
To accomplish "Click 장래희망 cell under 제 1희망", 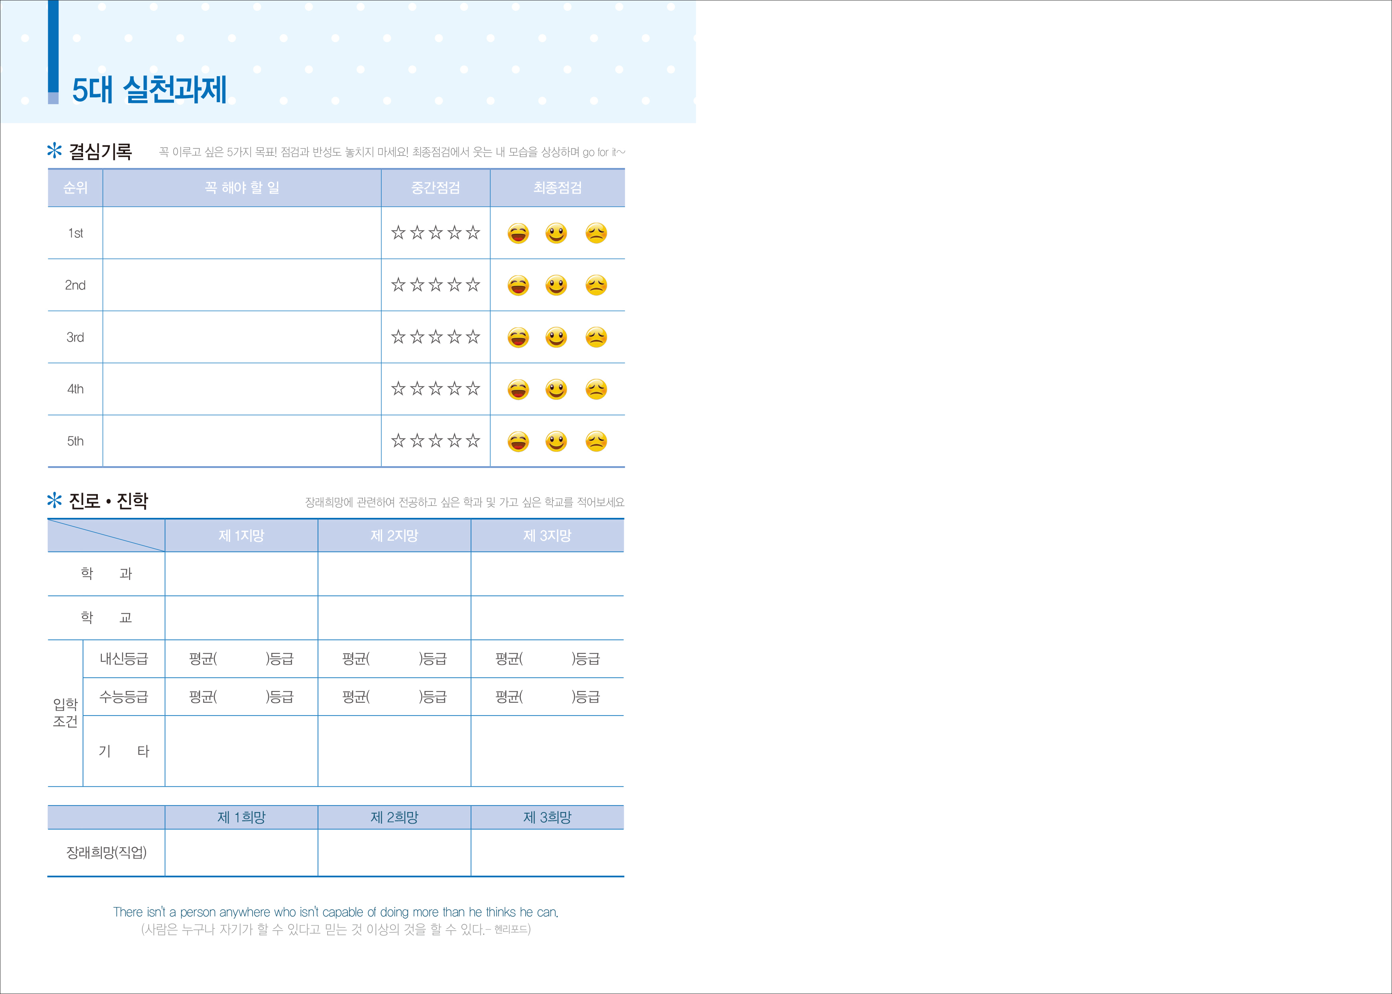I will [241, 853].
